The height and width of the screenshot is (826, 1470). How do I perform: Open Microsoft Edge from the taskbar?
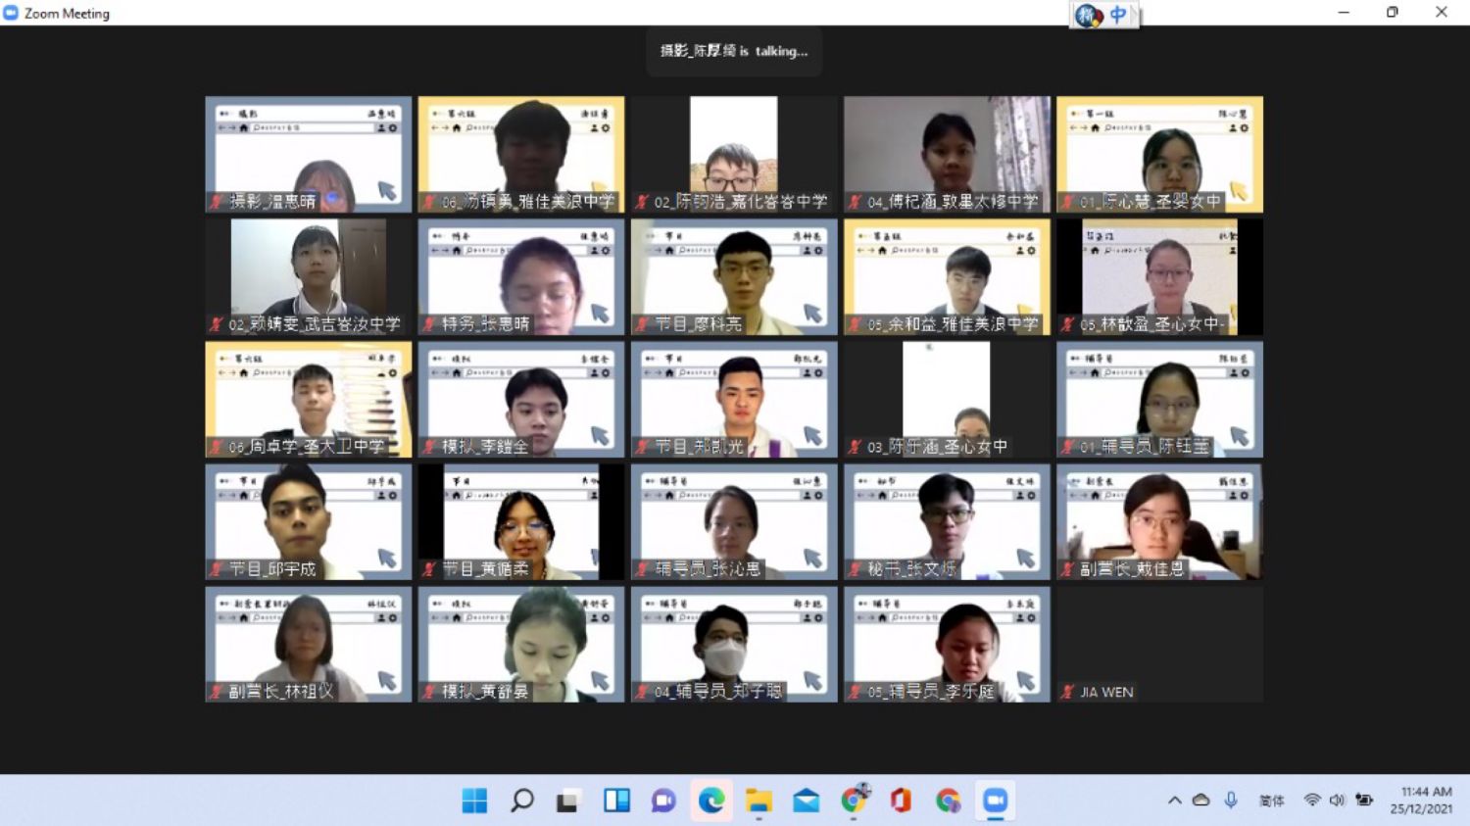[711, 801]
